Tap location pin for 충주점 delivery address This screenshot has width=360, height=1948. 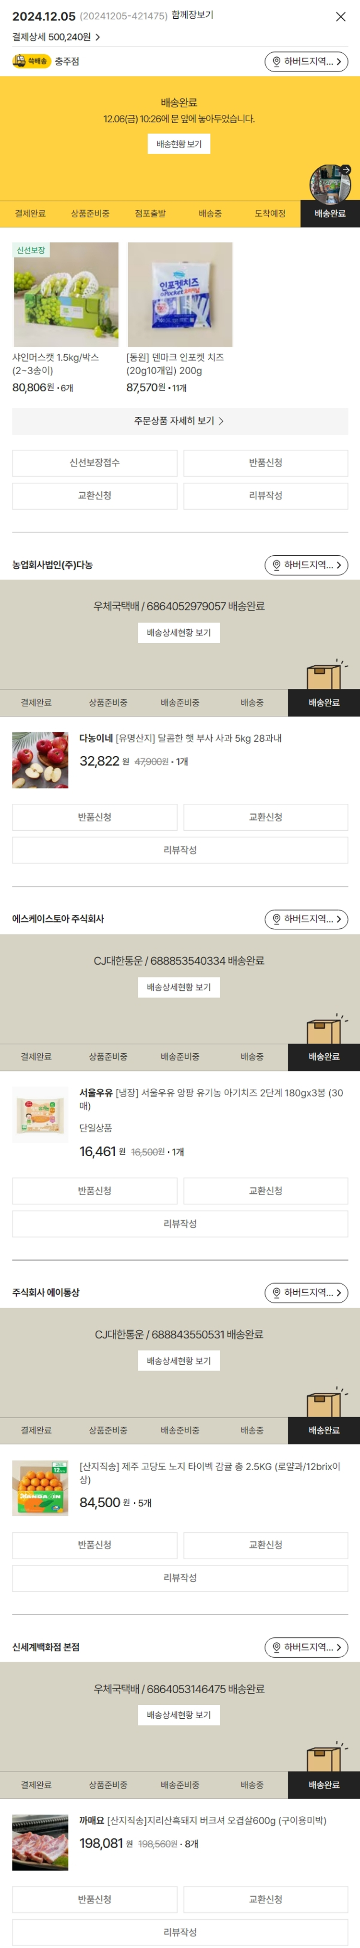coord(277,62)
